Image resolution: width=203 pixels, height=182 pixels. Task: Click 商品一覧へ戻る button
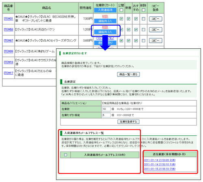coord(128,74)
